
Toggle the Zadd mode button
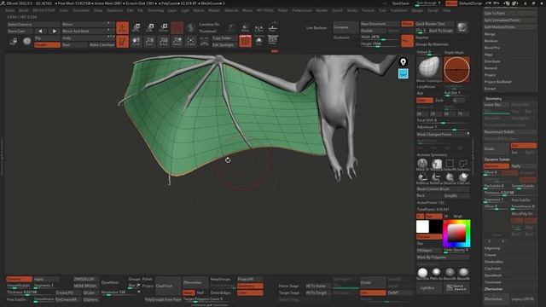(425, 101)
